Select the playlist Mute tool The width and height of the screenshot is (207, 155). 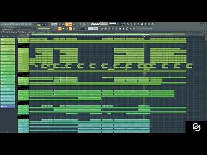(14, 32)
